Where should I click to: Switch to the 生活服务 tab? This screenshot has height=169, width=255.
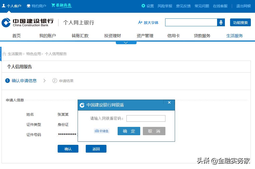pos(234,36)
